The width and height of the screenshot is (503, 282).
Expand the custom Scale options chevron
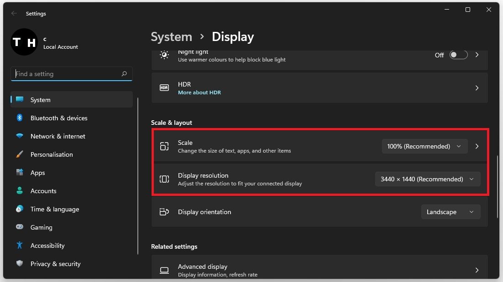click(x=477, y=146)
